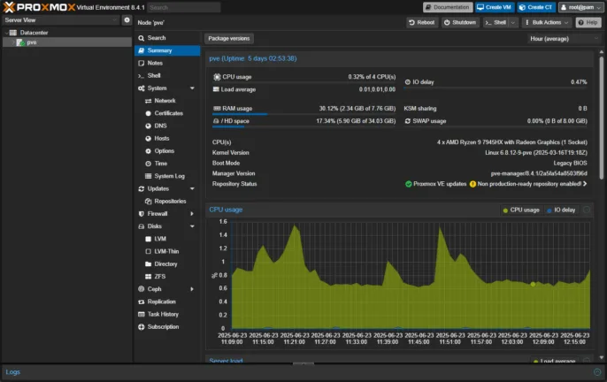Click the Hosts globe icon
The width and height of the screenshot is (607, 382).
point(148,139)
